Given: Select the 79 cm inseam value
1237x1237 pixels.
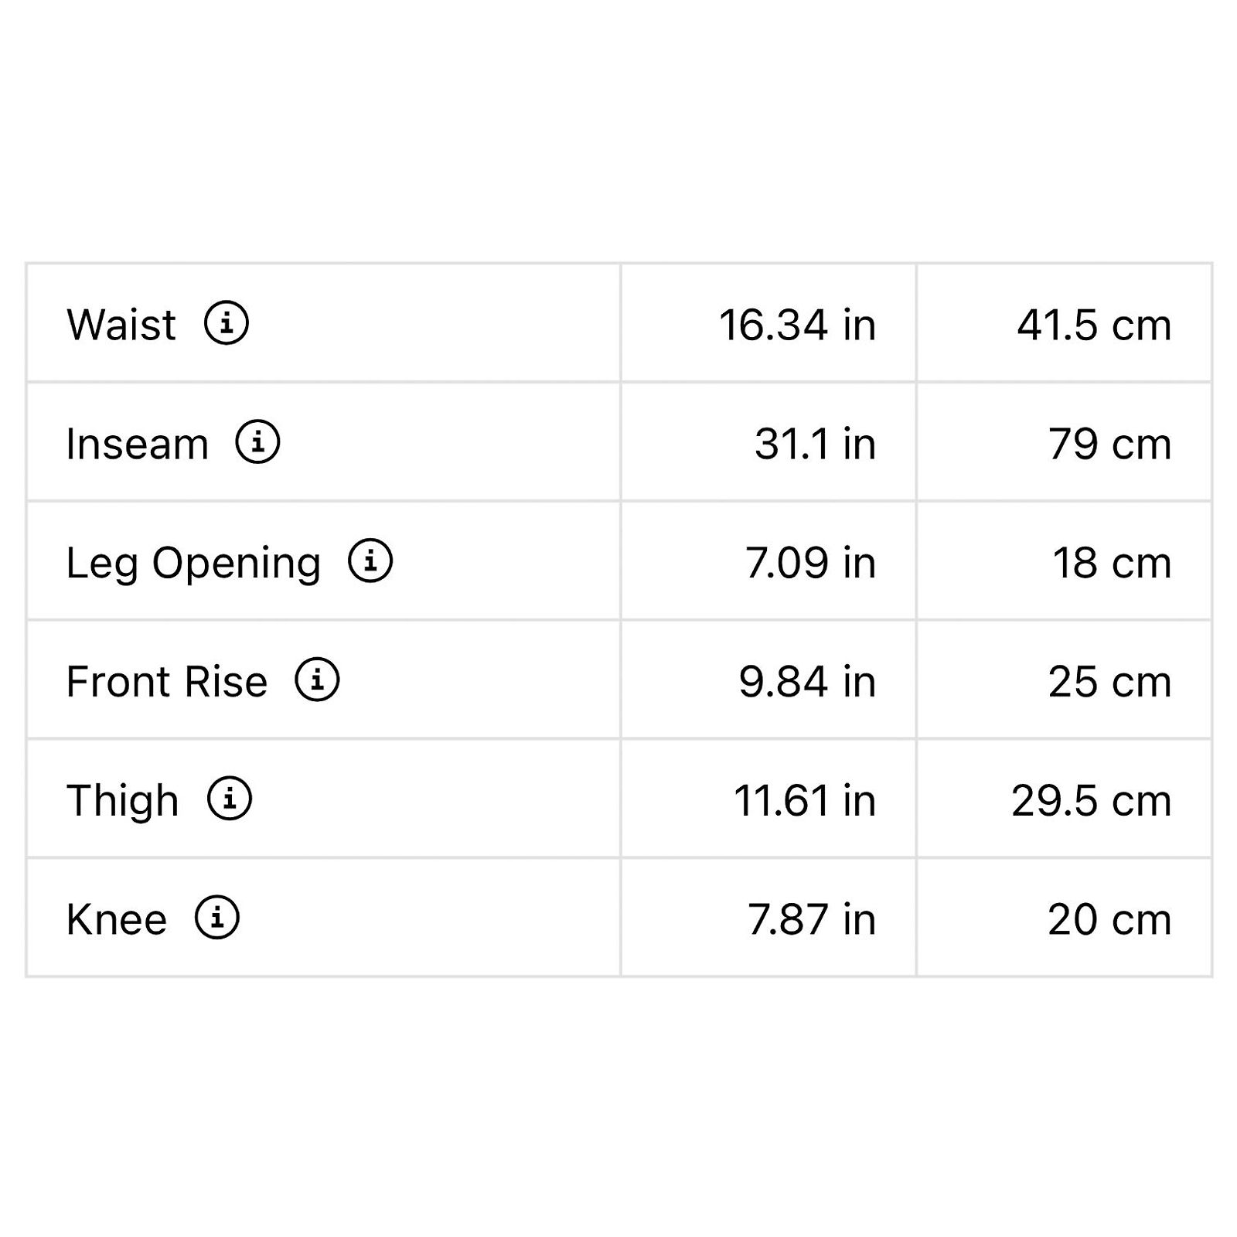Looking at the screenshot, I should pos(1110,444).
